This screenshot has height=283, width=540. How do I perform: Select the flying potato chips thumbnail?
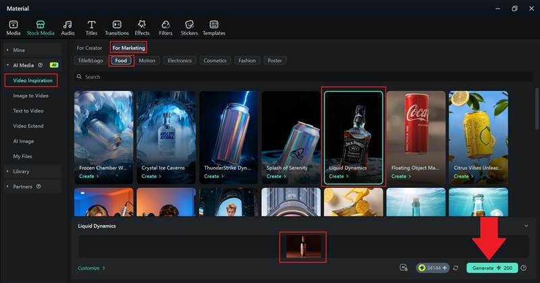pyautogui.click(x=353, y=202)
